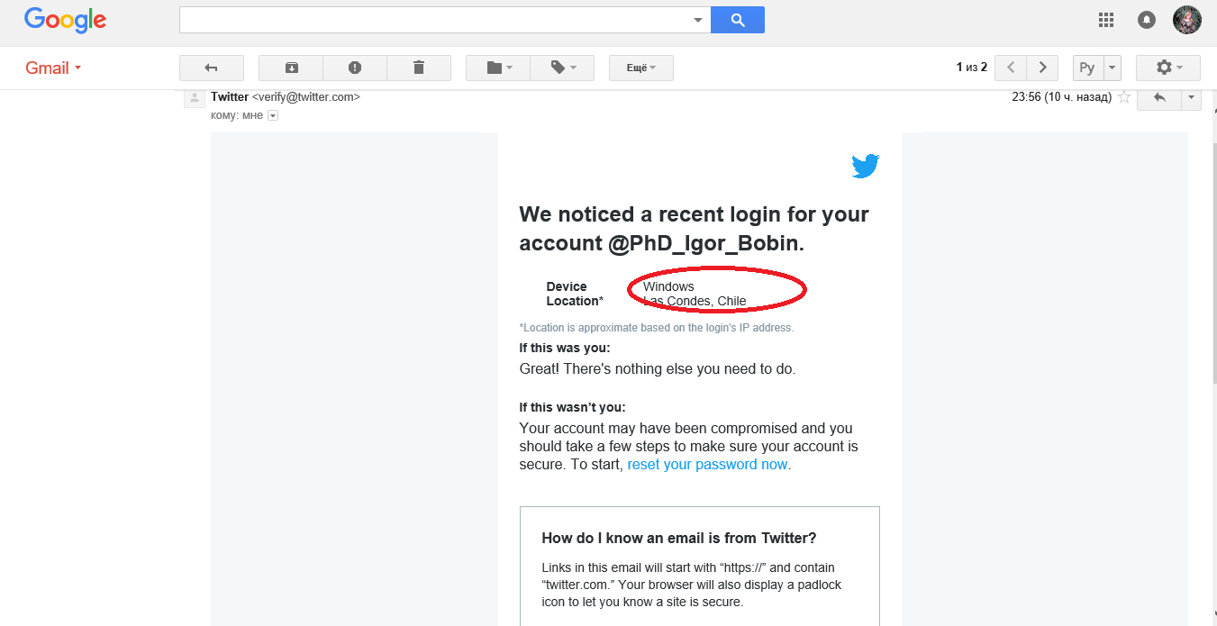Star the message from Twitter
The image size is (1217, 626).
pyautogui.click(x=1124, y=97)
